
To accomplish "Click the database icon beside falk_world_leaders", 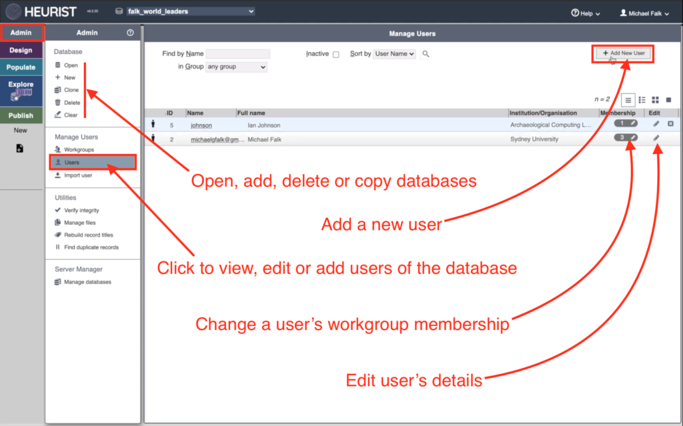I will click(119, 11).
